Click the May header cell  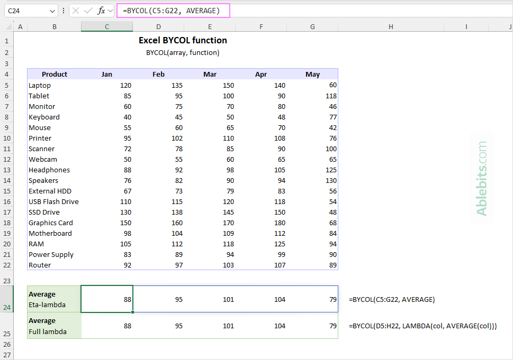[x=312, y=75]
